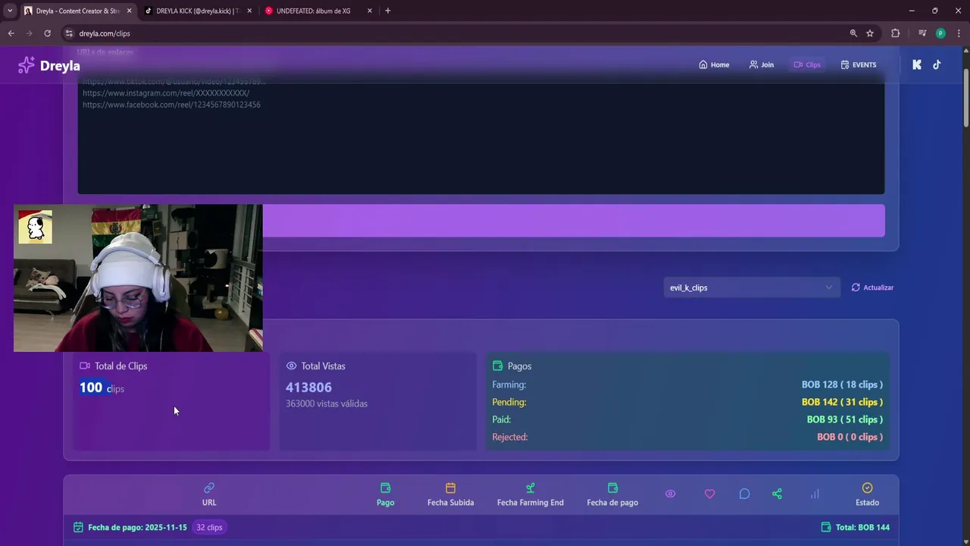The image size is (970, 546).
Task: Click the Pagos wallet icon
Action: [498, 366]
